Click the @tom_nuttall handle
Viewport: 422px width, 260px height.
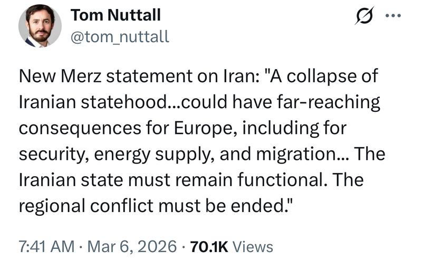click(x=120, y=36)
